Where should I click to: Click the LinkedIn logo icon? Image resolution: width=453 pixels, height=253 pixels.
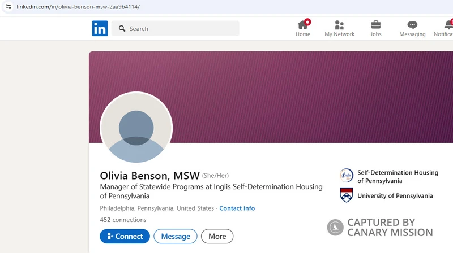click(100, 29)
